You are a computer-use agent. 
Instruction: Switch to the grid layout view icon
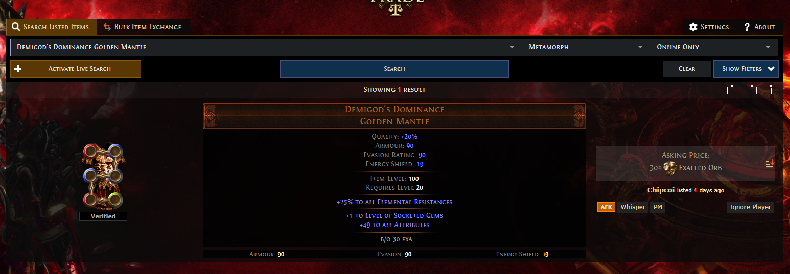771,90
